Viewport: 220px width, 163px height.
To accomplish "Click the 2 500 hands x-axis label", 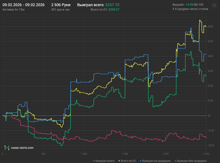I will click(206, 154).
